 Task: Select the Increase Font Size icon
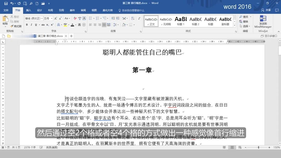(55, 18)
